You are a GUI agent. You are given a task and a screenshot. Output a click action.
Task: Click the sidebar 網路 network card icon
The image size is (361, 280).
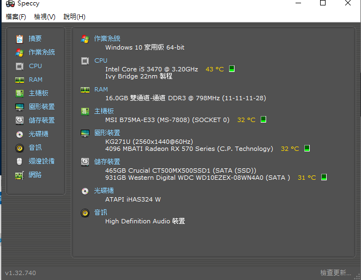tap(20, 175)
